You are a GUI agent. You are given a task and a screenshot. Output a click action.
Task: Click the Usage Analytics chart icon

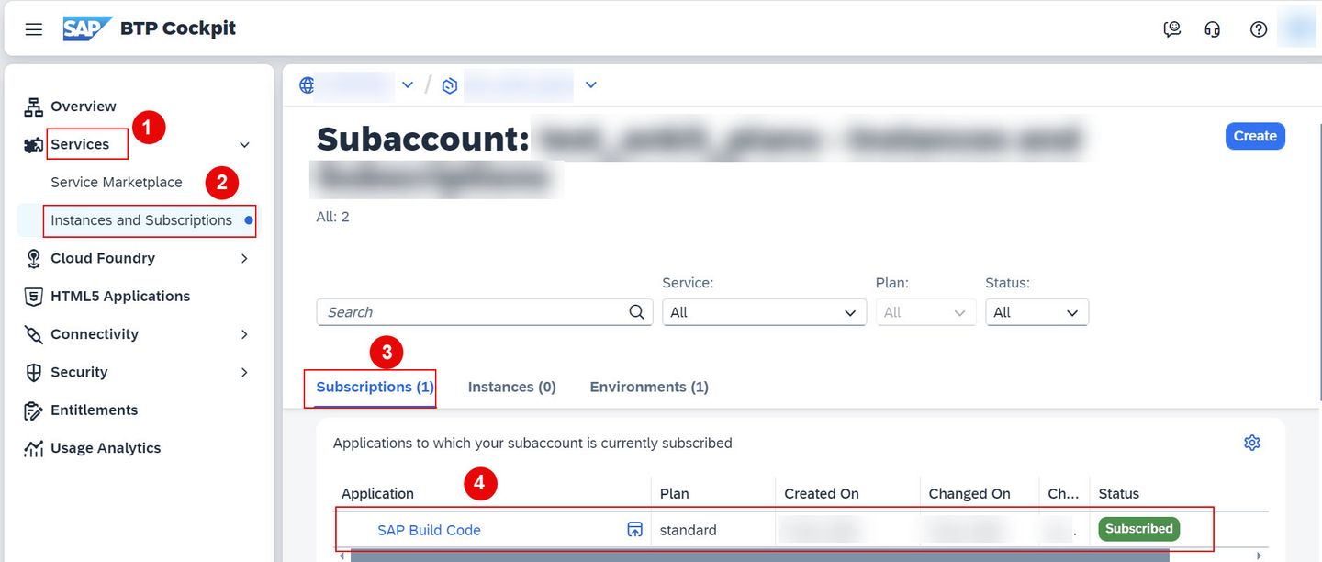(x=34, y=448)
